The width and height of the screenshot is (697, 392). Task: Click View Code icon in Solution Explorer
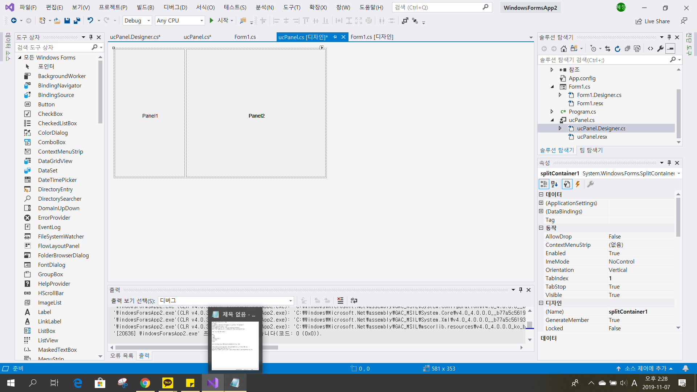[x=651, y=49]
